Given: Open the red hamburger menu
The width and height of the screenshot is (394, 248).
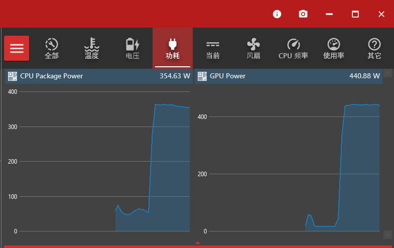Looking at the screenshot, I should 17,48.
